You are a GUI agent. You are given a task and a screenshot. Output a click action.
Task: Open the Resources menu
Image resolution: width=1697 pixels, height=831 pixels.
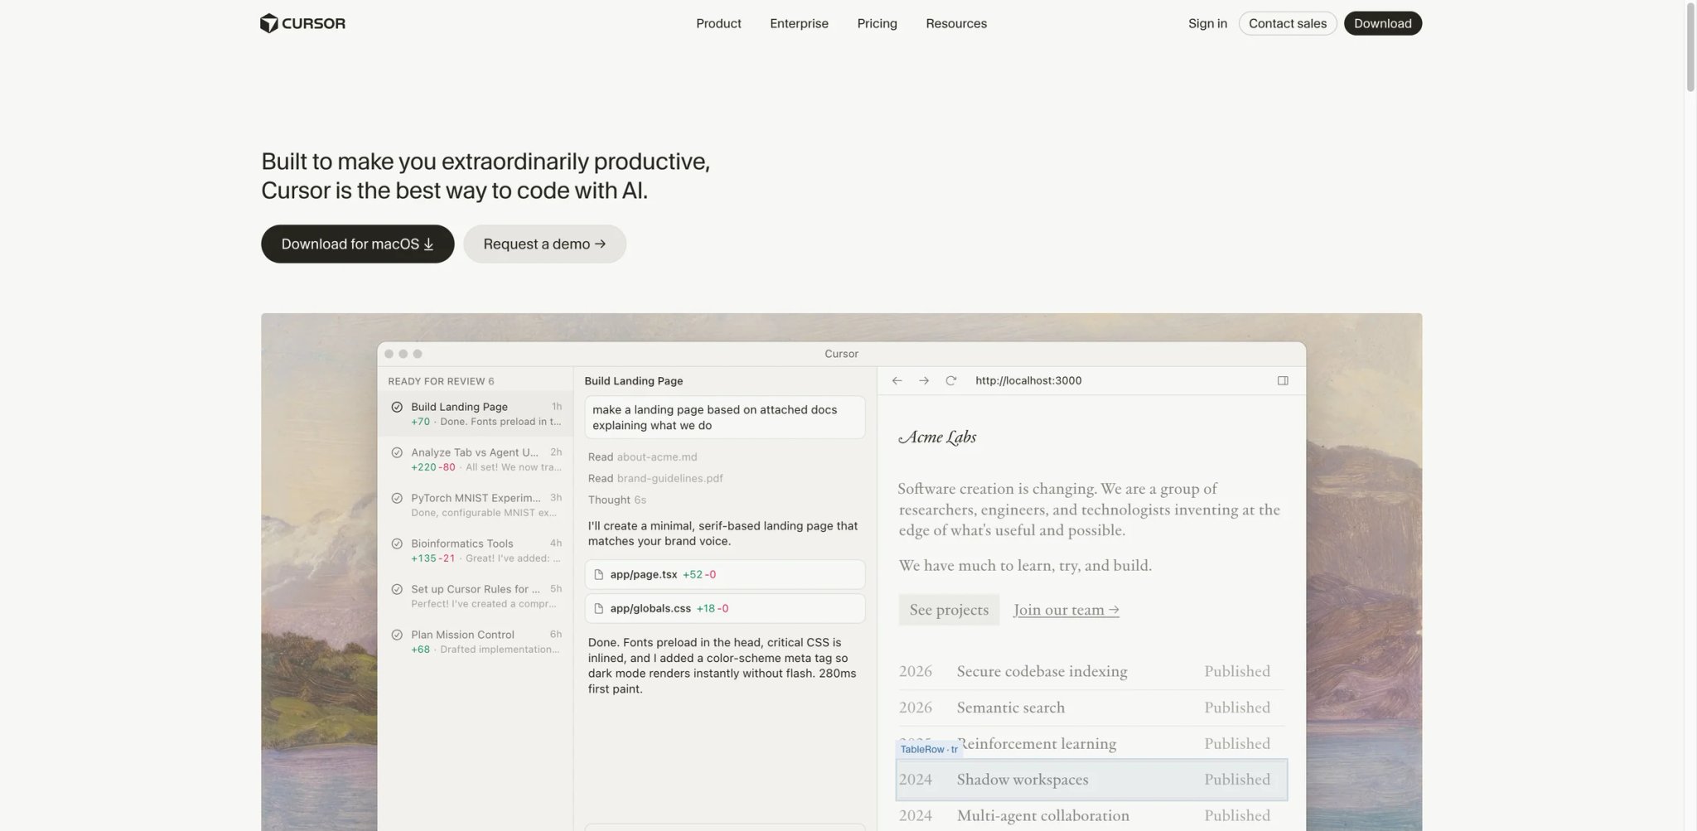click(x=956, y=23)
